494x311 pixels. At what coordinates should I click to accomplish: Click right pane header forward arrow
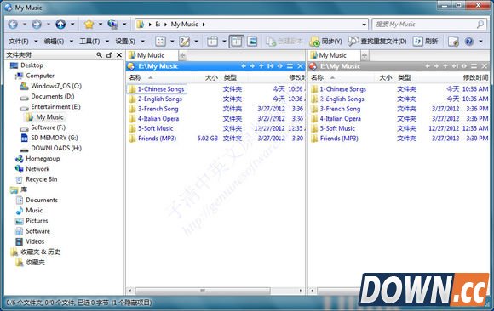click(x=436, y=66)
